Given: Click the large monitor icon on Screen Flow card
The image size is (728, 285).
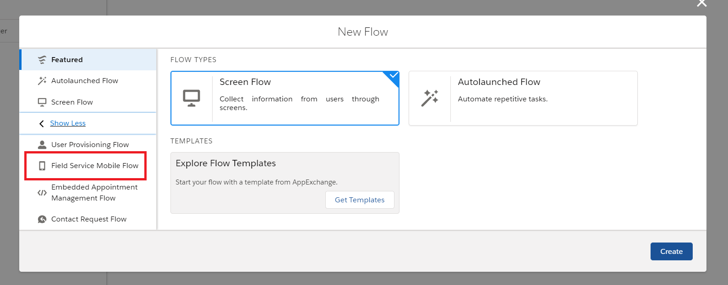Looking at the screenshot, I should point(192,98).
